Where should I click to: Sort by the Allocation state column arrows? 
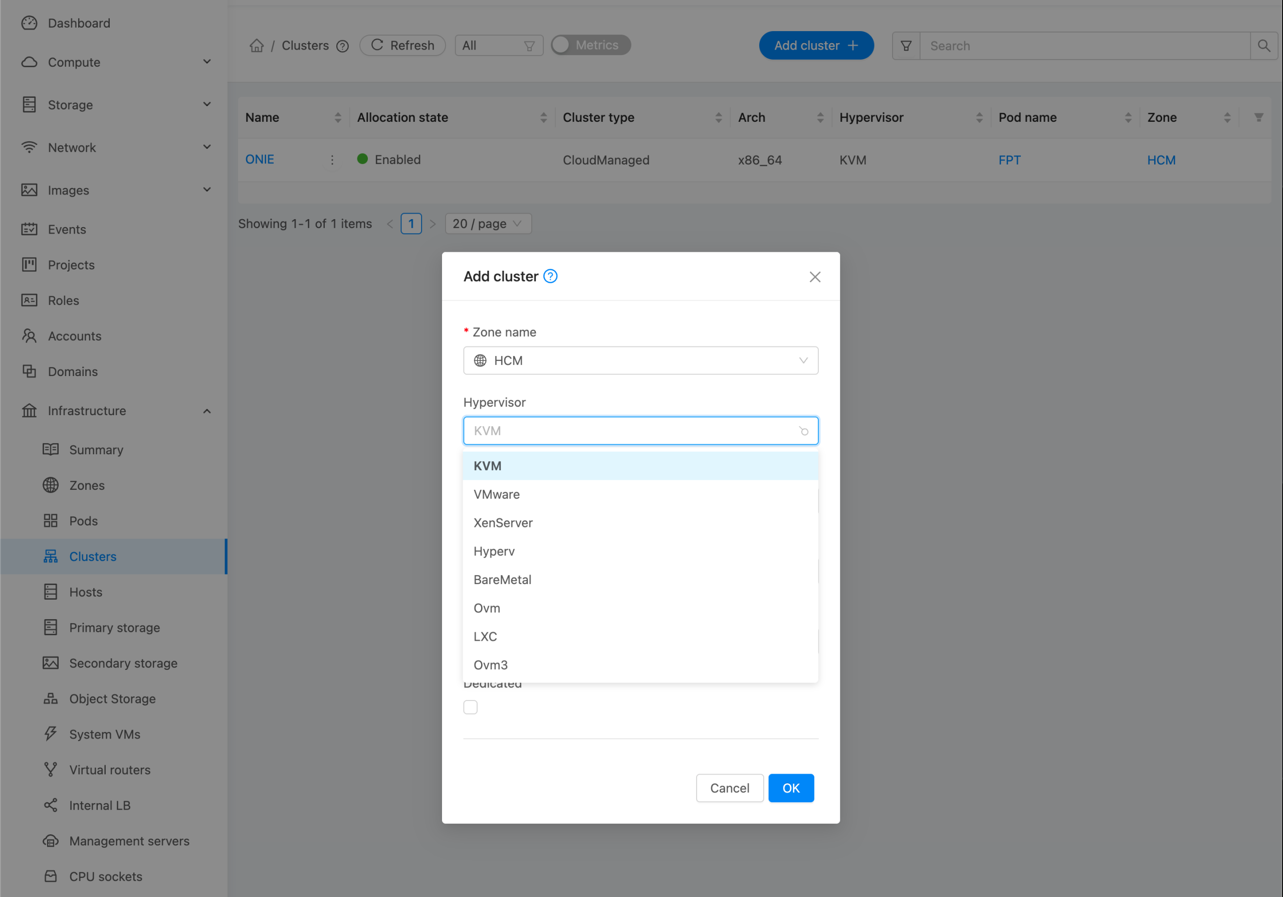tap(543, 117)
